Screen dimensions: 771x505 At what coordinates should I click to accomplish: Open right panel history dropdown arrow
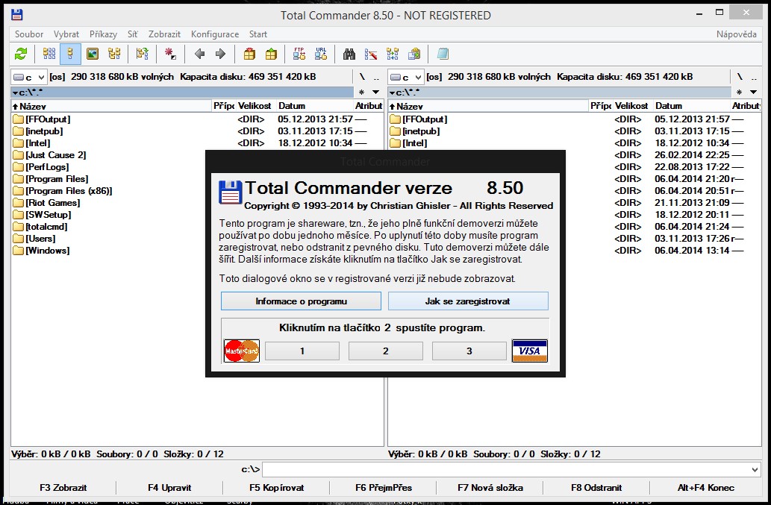(x=753, y=92)
